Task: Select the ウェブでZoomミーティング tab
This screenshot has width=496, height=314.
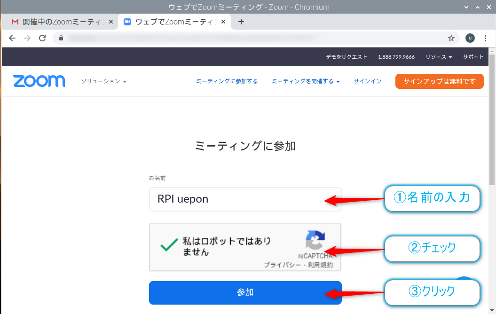Action: [x=174, y=22]
